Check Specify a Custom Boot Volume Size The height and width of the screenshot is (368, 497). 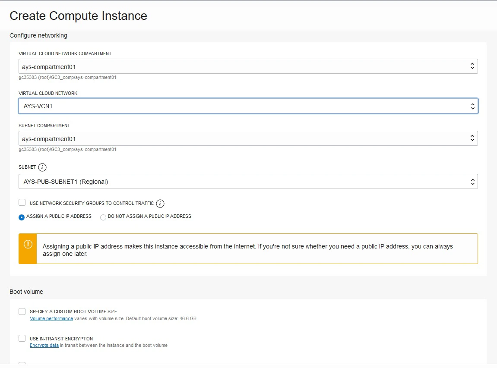click(x=22, y=311)
